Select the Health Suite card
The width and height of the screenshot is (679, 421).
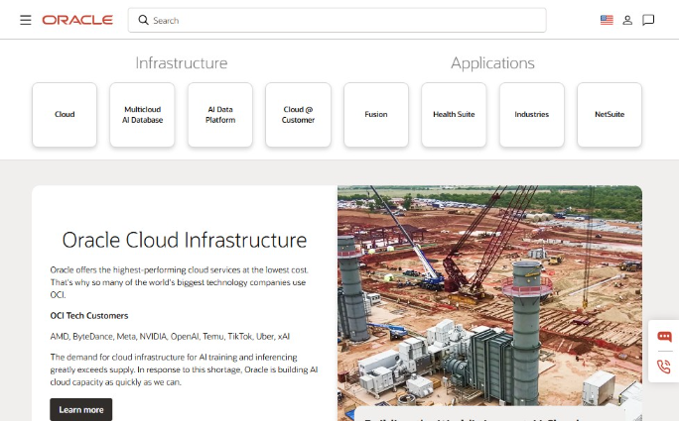(x=454, y=115)
